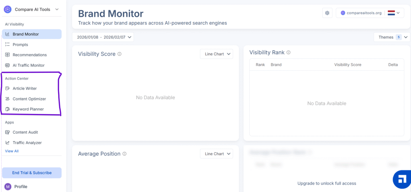The image size is (411, 192).
Task: Click the AI Visibility section label
Action: pos(14,24)
